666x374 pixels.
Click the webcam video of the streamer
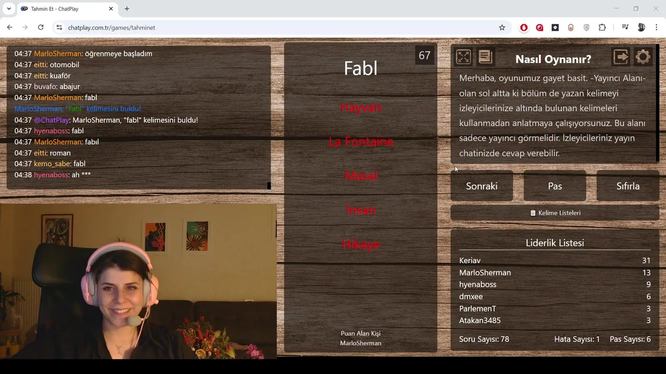(138, 281)
